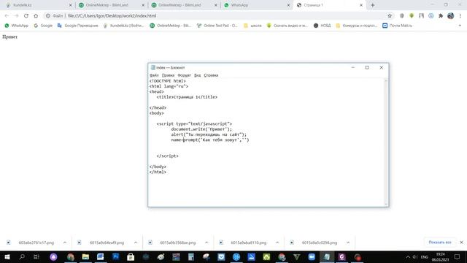
Task: Open the green download-arrow extension
Action: 412,16
